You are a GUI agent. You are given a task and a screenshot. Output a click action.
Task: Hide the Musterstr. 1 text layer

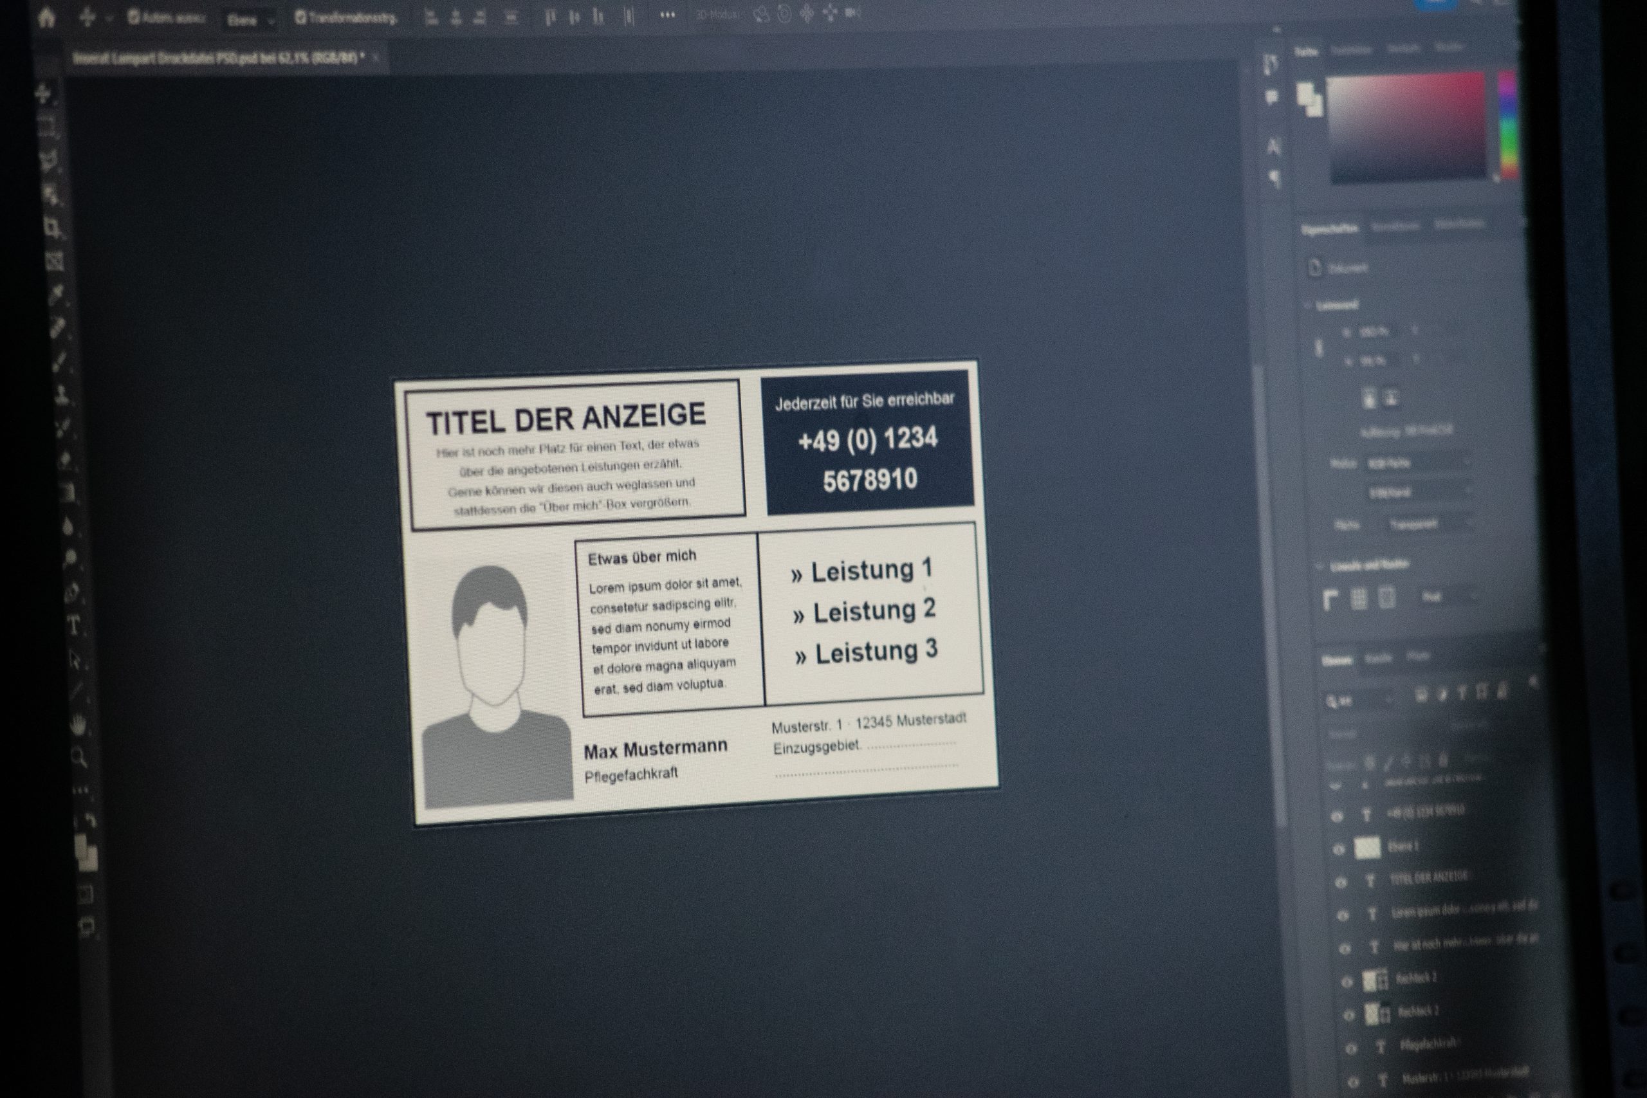(1354, 1081)
